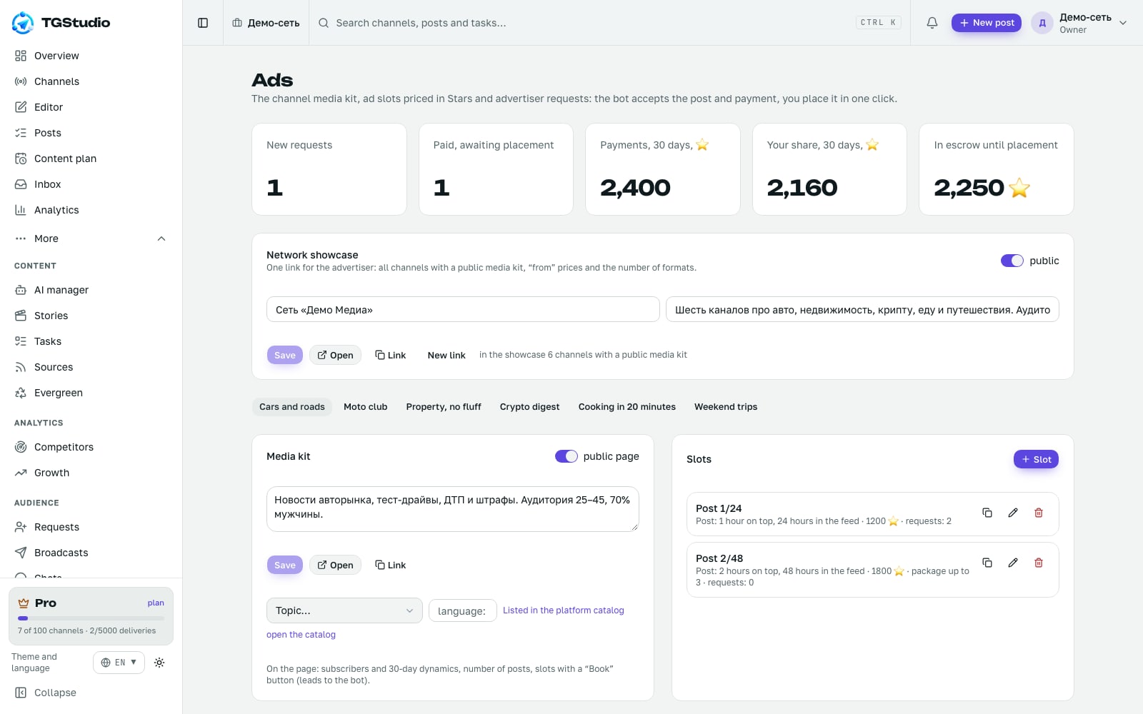
Task: Delete the Post 2/48 slot
Action: coord(1039,563)
